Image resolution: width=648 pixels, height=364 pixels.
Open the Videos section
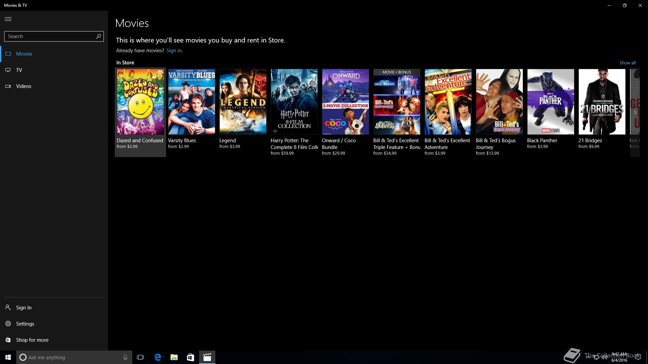54,86
